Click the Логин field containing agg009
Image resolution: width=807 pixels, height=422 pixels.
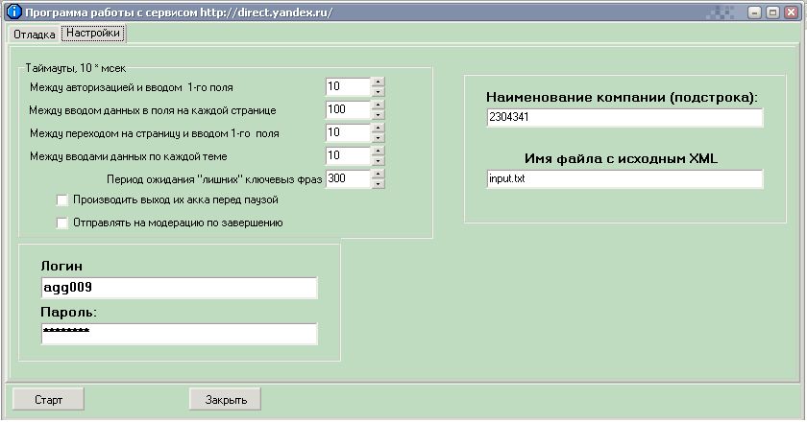pyautogui.click(x=179, y=288)
